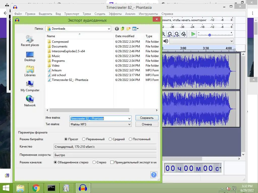Go up one folder level
The width and height of the screenshot is (258, 193).
click(x=123, y=29)
